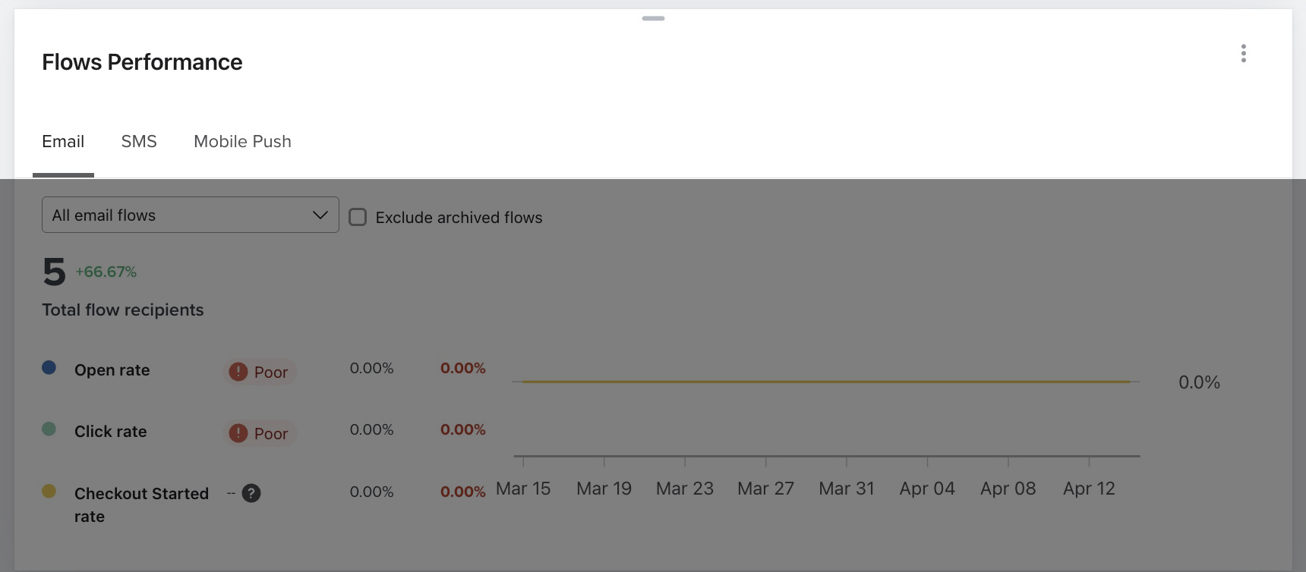Click the Open rate metric label
1306x572 pixels.
(x=112, y=370)
